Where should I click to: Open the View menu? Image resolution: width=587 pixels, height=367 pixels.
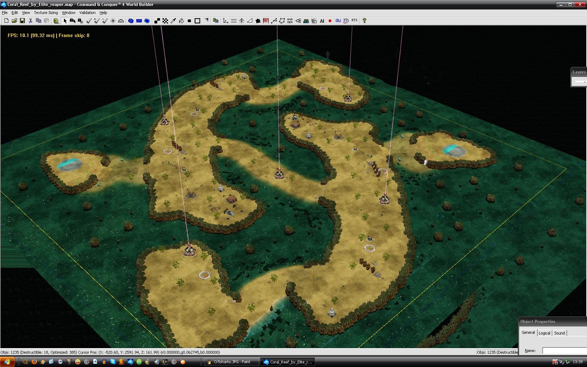[x=26, y=13]
